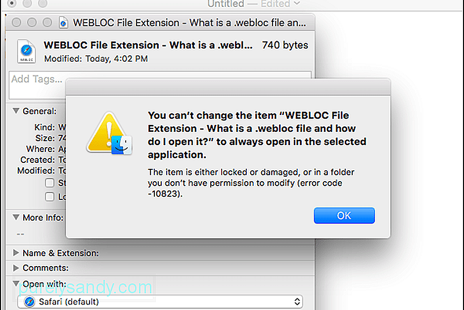
Task: Toggle the Stationery pad checkbox
Action: pyautogui.click(x=49, y=183)
